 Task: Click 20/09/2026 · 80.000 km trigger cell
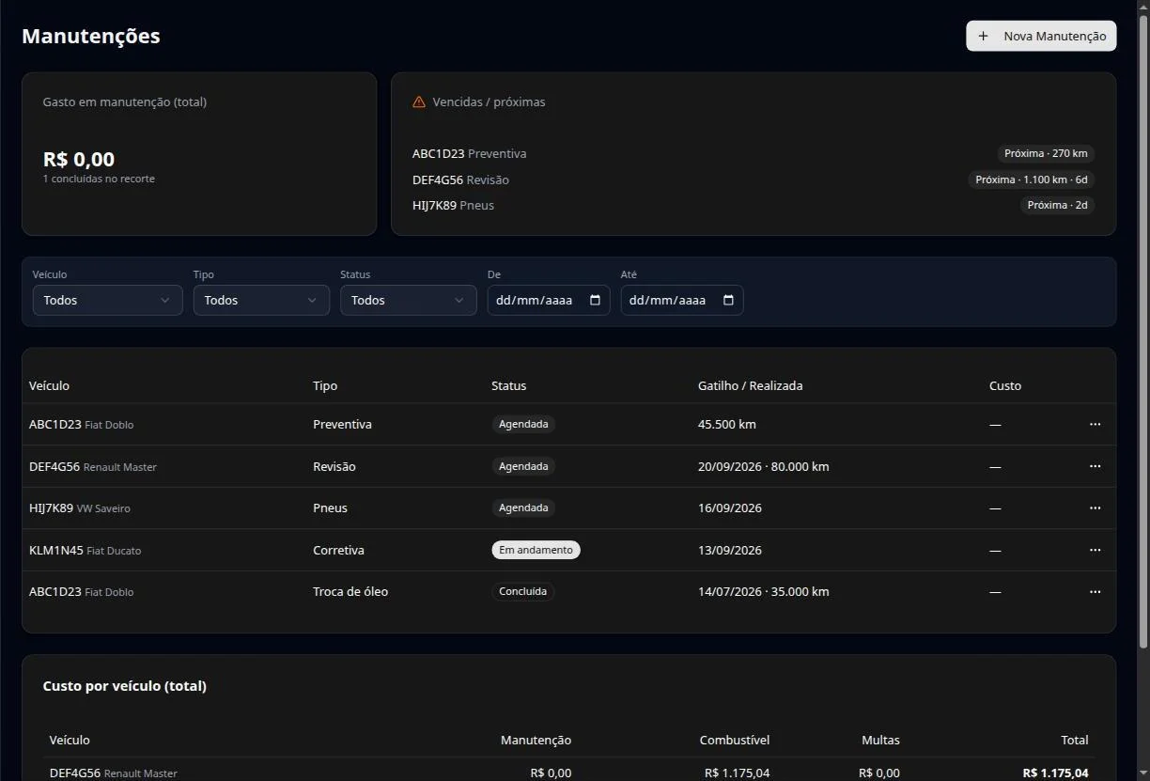764,466
